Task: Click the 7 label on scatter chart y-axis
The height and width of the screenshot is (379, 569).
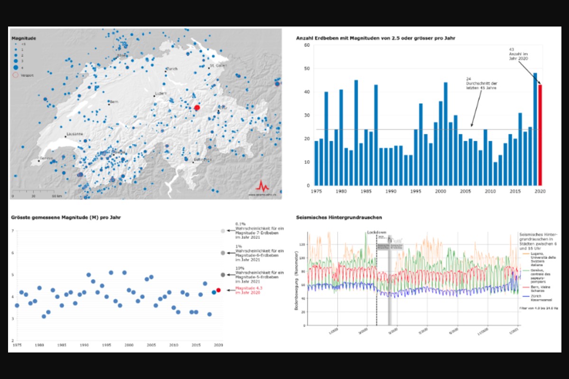Action: click(x=13, y=231)
